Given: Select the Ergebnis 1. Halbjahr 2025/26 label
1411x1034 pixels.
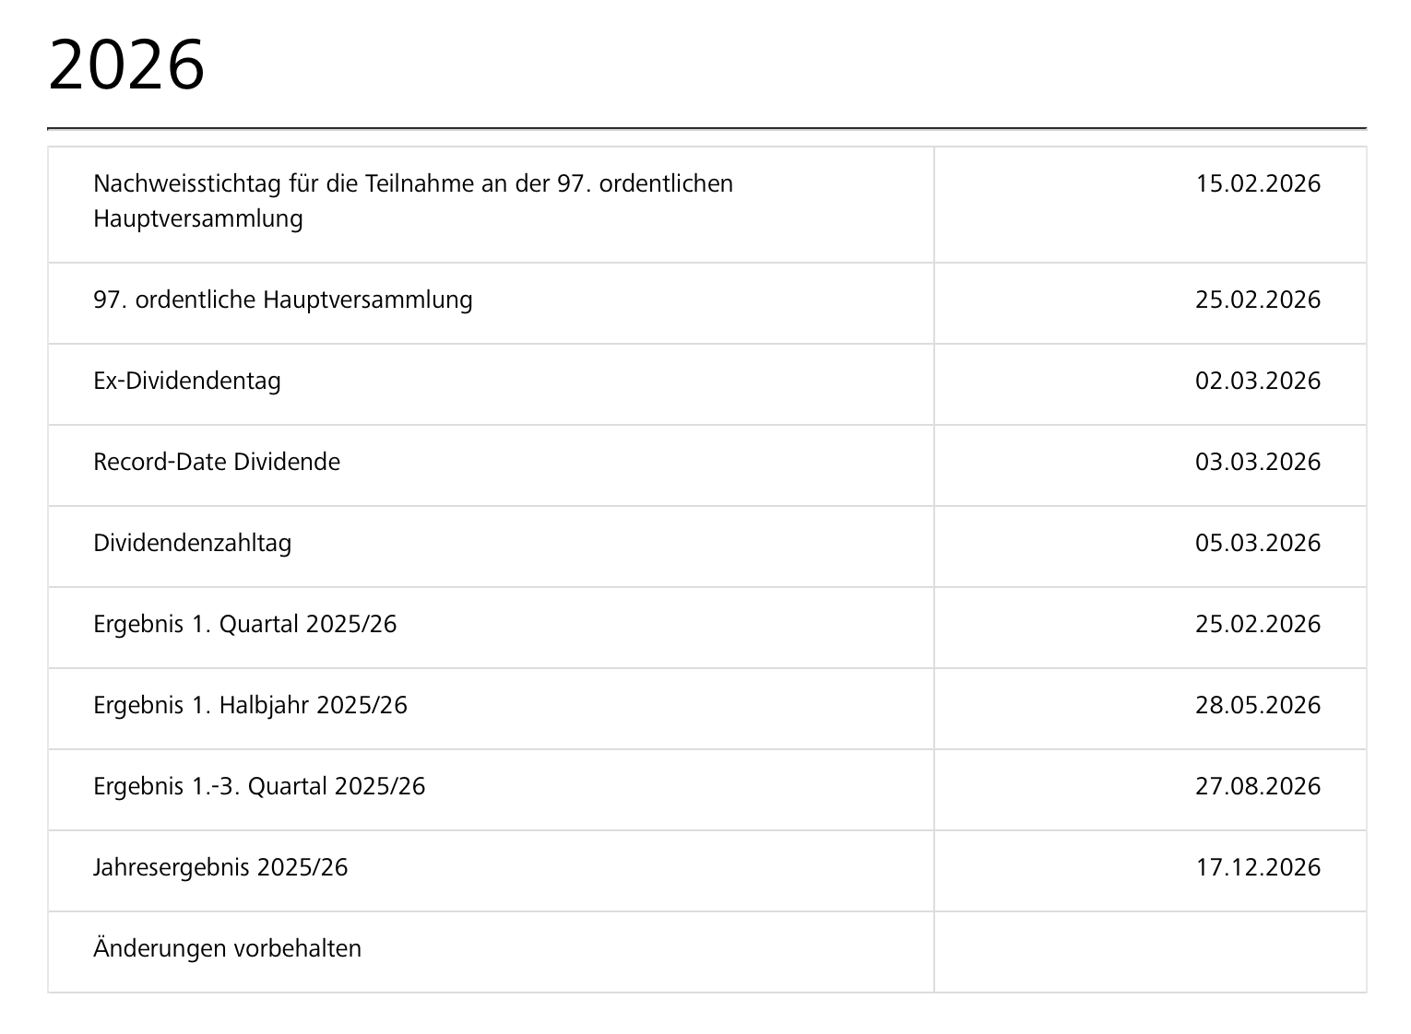Looking at the screenshot, I should click(x=250, y=705).
